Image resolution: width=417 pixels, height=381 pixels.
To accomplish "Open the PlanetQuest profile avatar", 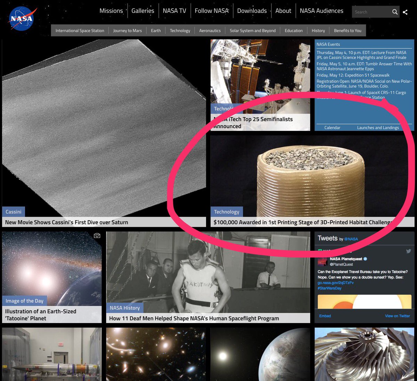I will click(322, 261).
